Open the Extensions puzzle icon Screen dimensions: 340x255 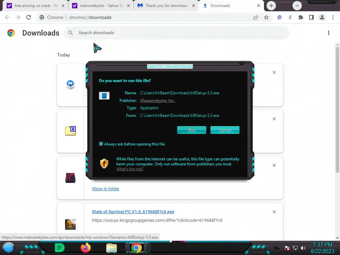coord(301,17)
